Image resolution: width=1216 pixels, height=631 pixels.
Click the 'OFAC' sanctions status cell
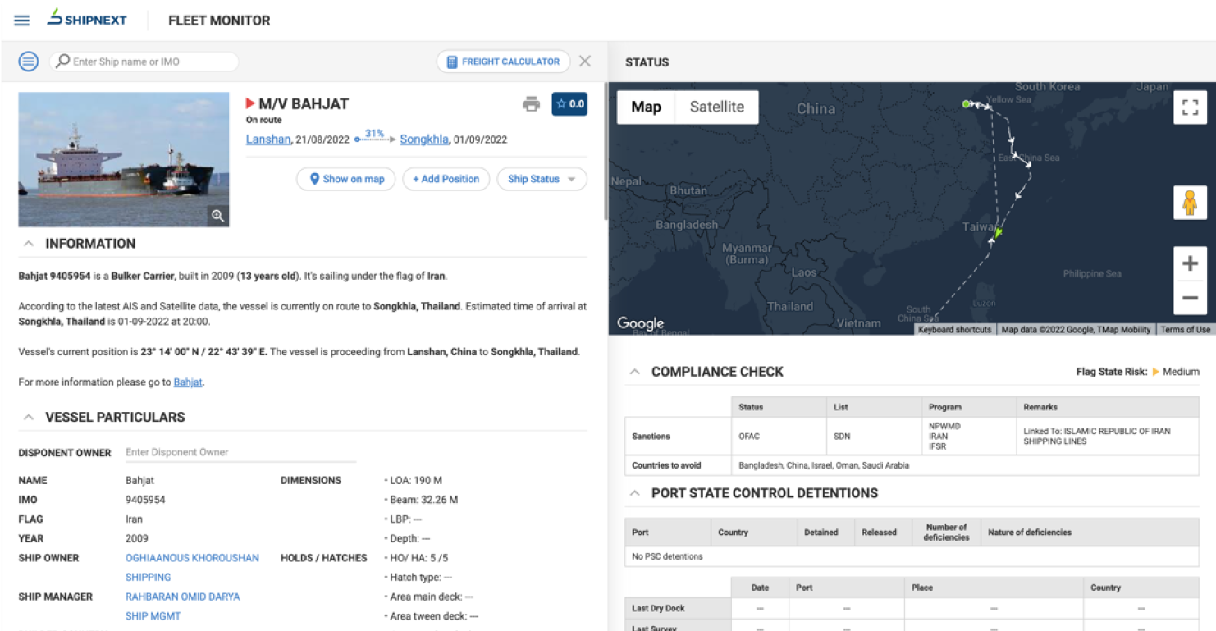pyautogui.click(x=779, y=436)
